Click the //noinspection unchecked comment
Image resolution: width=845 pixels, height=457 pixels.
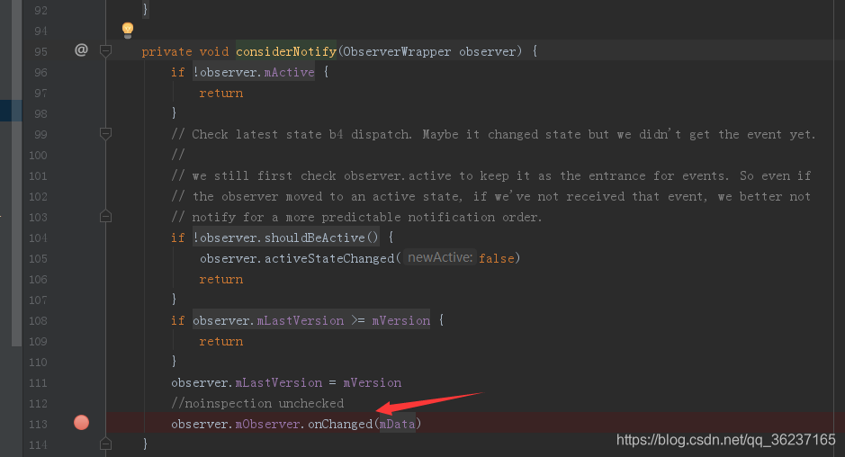257,404
